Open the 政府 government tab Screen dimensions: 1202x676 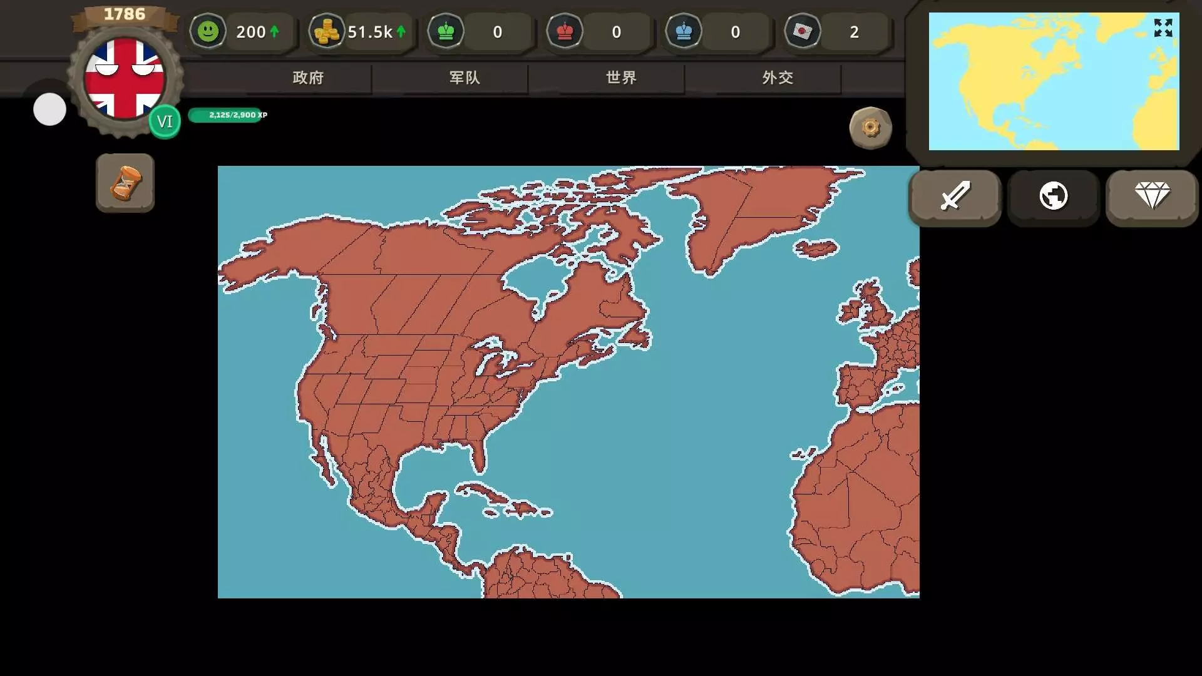[x=308, y=78]
